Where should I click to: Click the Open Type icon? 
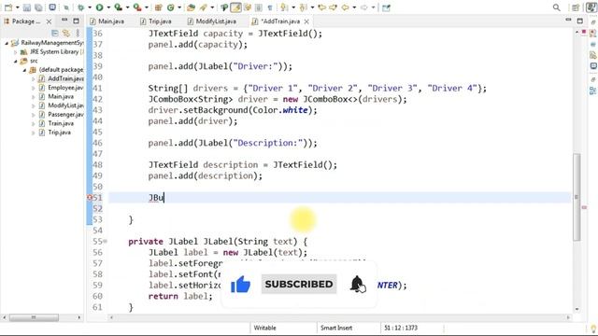[x=191, y=7]
